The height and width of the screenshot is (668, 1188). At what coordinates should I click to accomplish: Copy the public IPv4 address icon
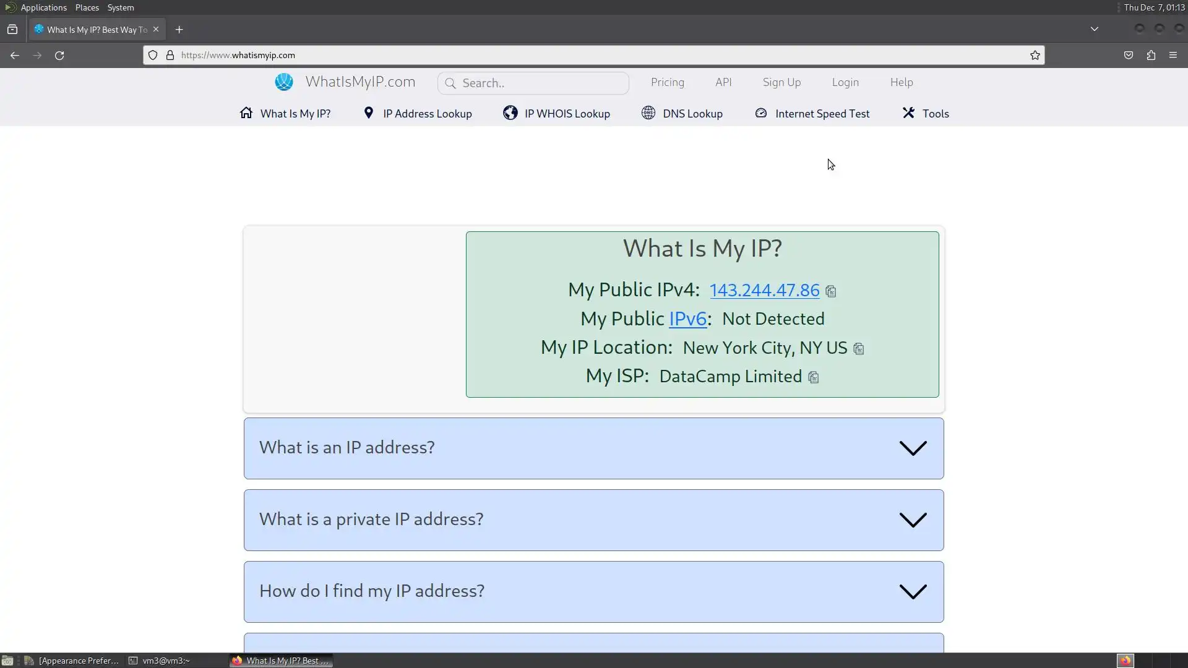coord(830,291)
